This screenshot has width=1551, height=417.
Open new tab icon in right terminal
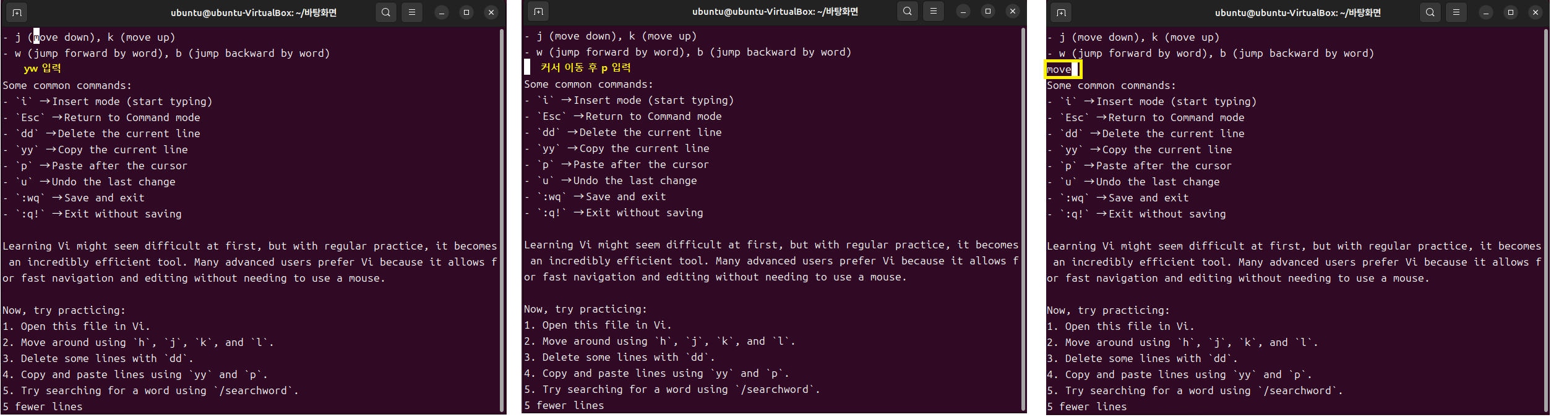(1061, 12)
